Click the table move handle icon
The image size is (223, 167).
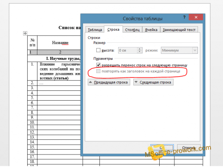pyautogui.click(x=25, y=33)
